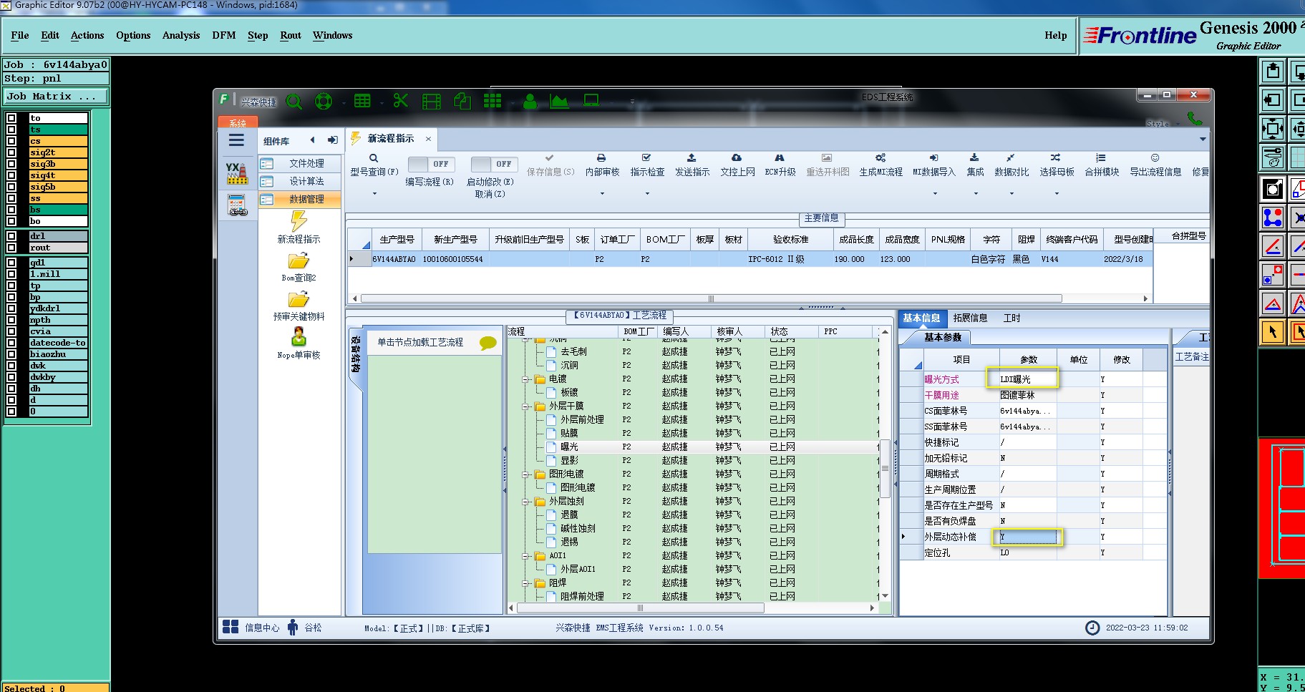Collapse the 外层蚀刻 tree folder
Screen dimensions: 1305x692
(x=527, y=502)
